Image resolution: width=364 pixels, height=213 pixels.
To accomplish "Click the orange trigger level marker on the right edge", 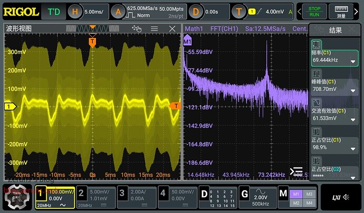I will [x=176, y=106].
